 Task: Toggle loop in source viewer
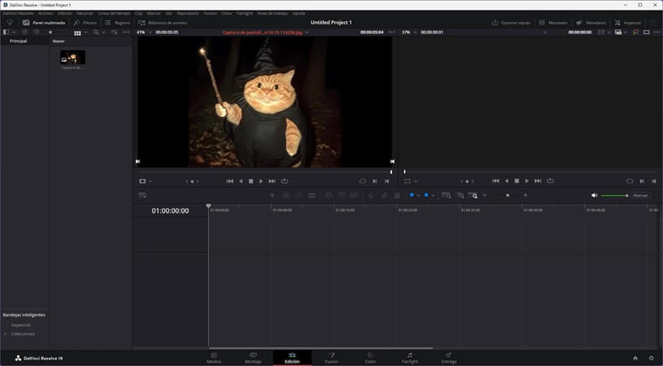pyautogui.click(x=285, y=181)
